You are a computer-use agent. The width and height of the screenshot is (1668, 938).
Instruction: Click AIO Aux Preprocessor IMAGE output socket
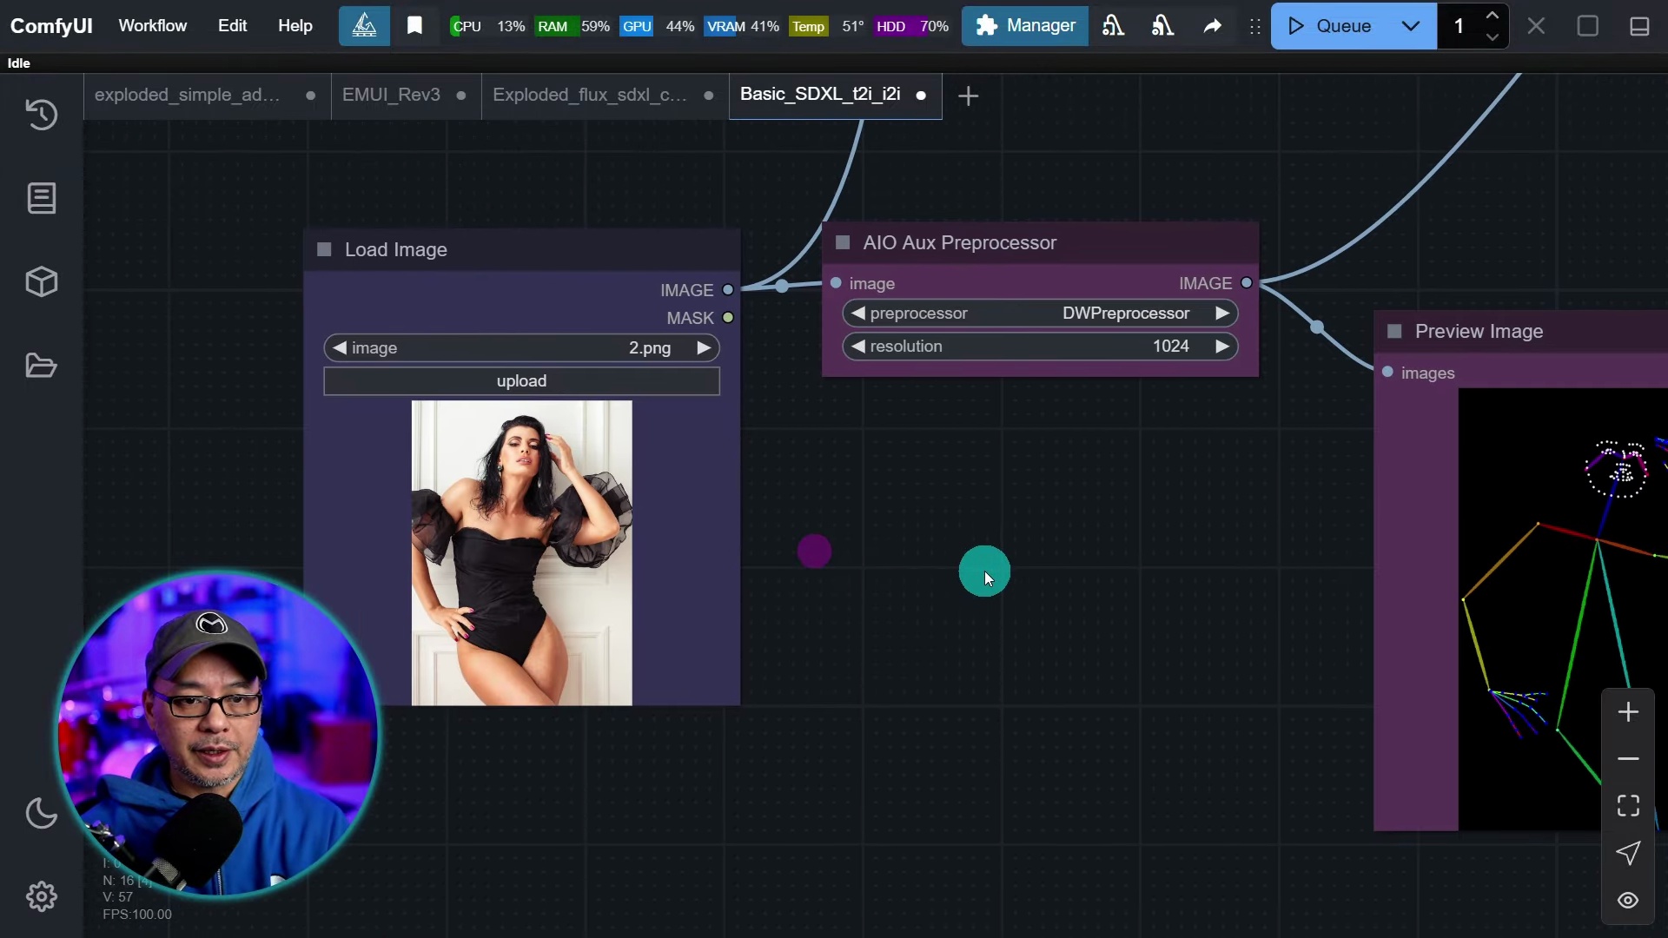1247,283
